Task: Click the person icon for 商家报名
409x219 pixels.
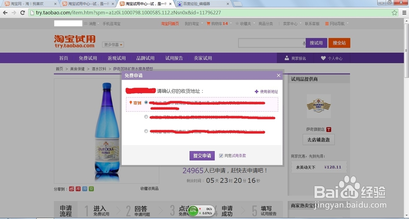Action: 287,58
